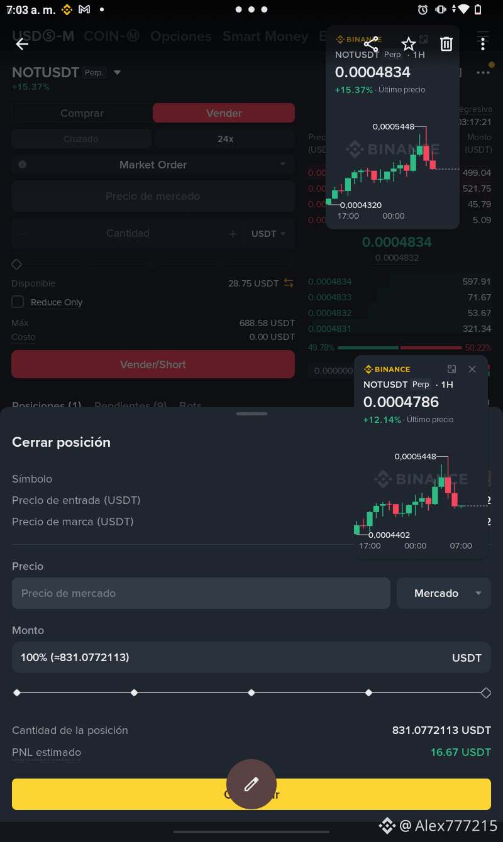This screenshot has width=503, height=842.
Task: Tap the PNL estimado underlined label
Action: (x=47, y=752)
